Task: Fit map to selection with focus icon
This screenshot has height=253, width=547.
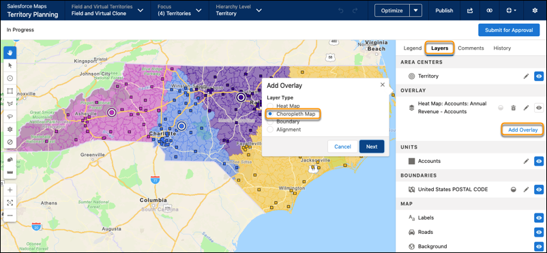Action: point(10,203)
